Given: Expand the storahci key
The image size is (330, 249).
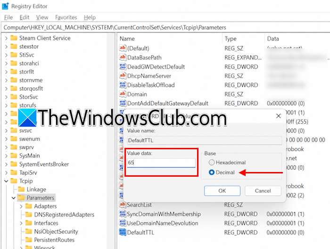Looking at the screenshot, I should [x=6, y=63].
